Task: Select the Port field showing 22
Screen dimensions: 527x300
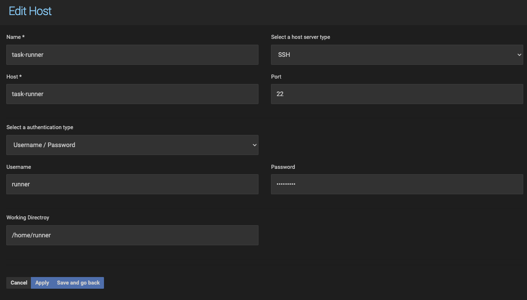Action: click(397, 94)
